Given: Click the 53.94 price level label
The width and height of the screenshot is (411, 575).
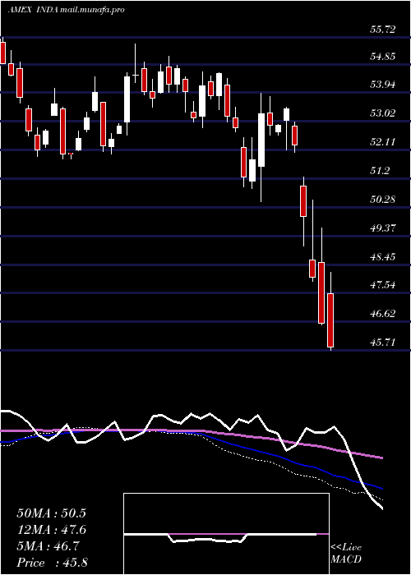Looking at the screenshot, I should pyautogui.click(x=383, y=85).
